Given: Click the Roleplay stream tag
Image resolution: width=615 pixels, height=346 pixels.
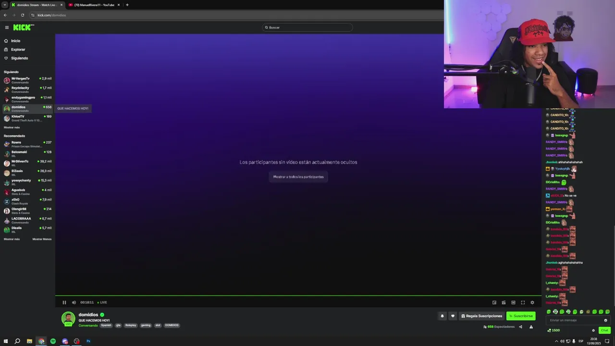Looking at the screenshot, I should (131, 325).
